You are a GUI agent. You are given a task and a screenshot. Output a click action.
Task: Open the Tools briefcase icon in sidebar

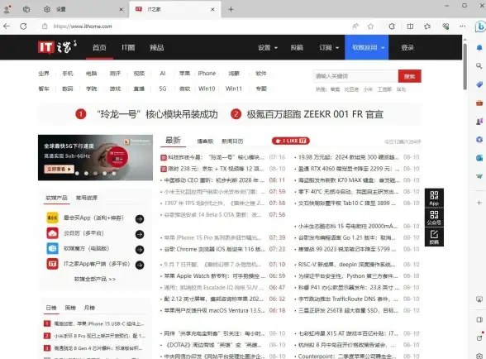(479, 103)
